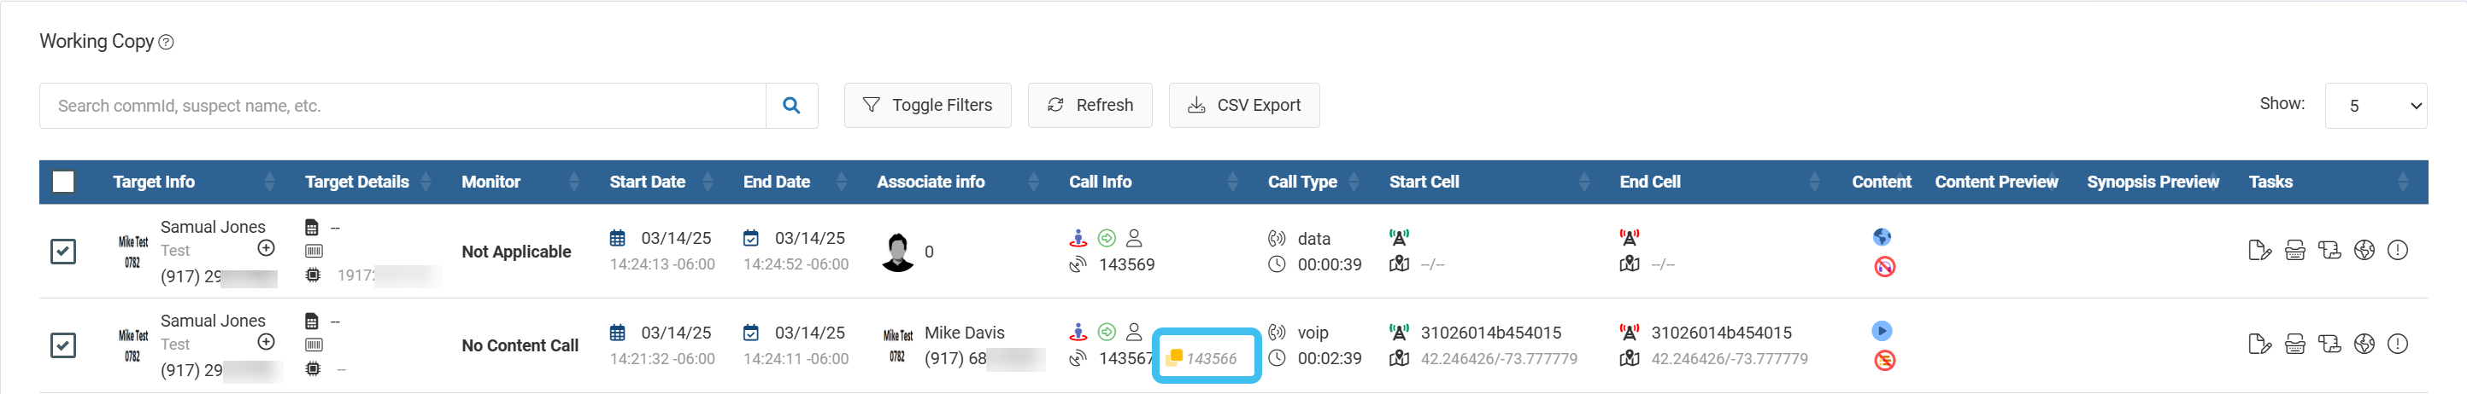This screenshot has width=2467, height=394.
Task: Click the Toggle Filters button
Action: coord(927,105)
